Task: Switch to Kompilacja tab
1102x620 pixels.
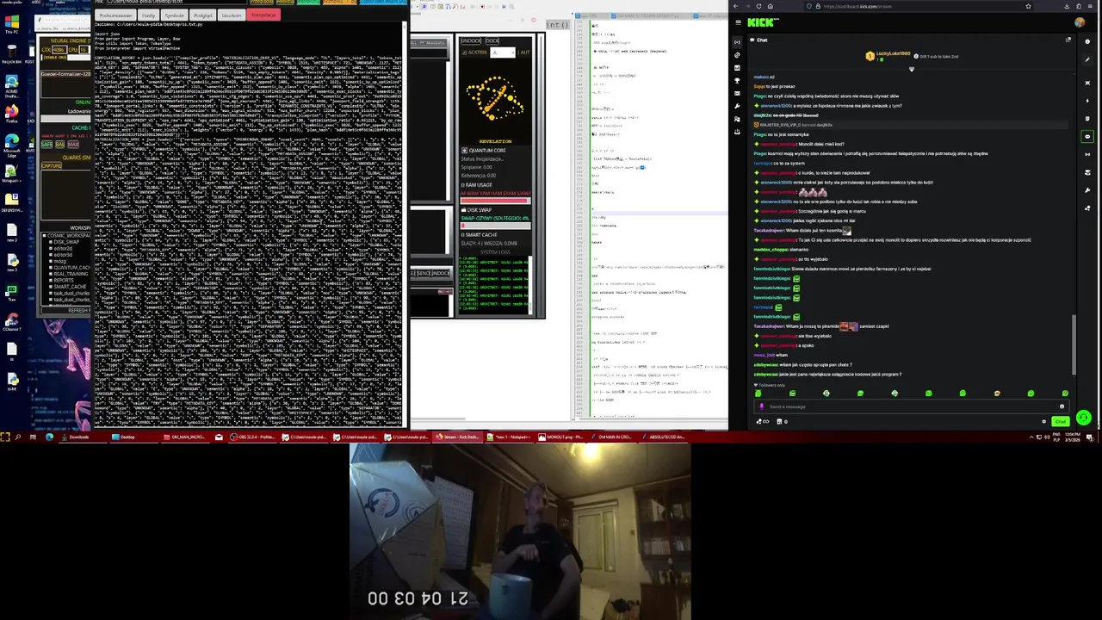Action: (x=263, y=15)
